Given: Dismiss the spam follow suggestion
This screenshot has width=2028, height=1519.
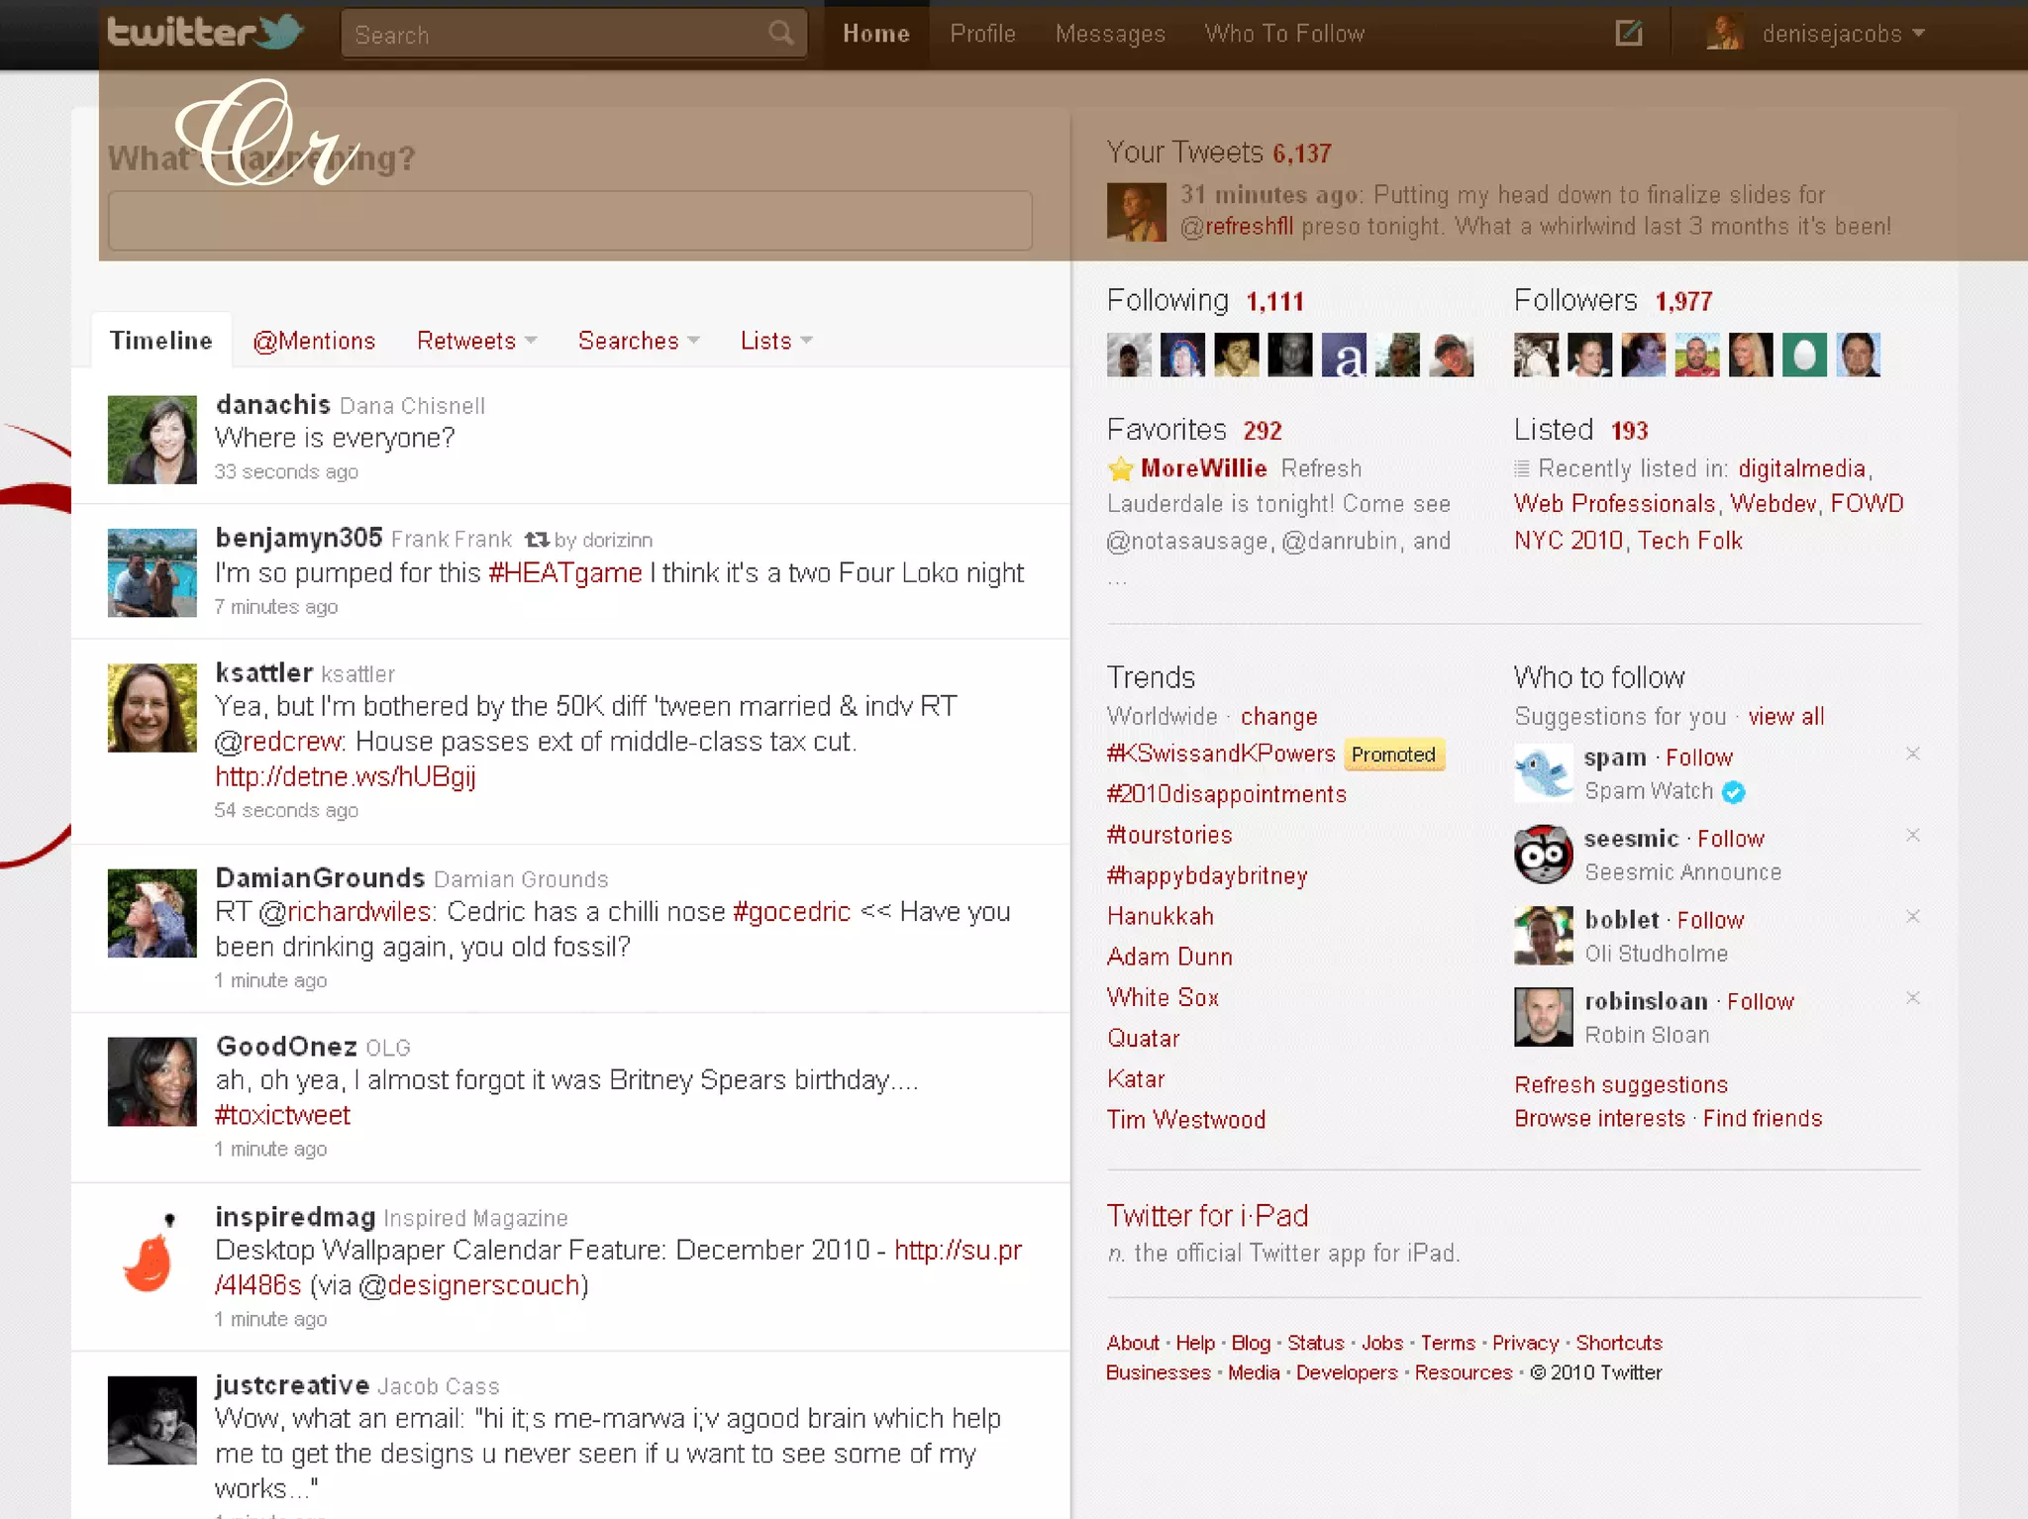Looking at the screenshot, I should click(1913, 754).
